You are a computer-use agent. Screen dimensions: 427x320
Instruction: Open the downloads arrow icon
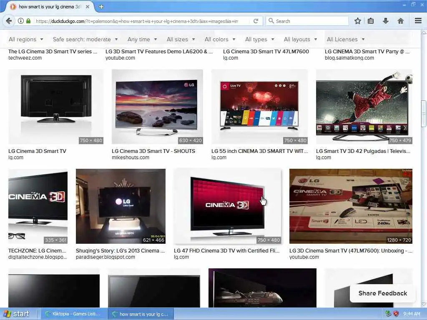pyautogui.click(x=386, y=21)
